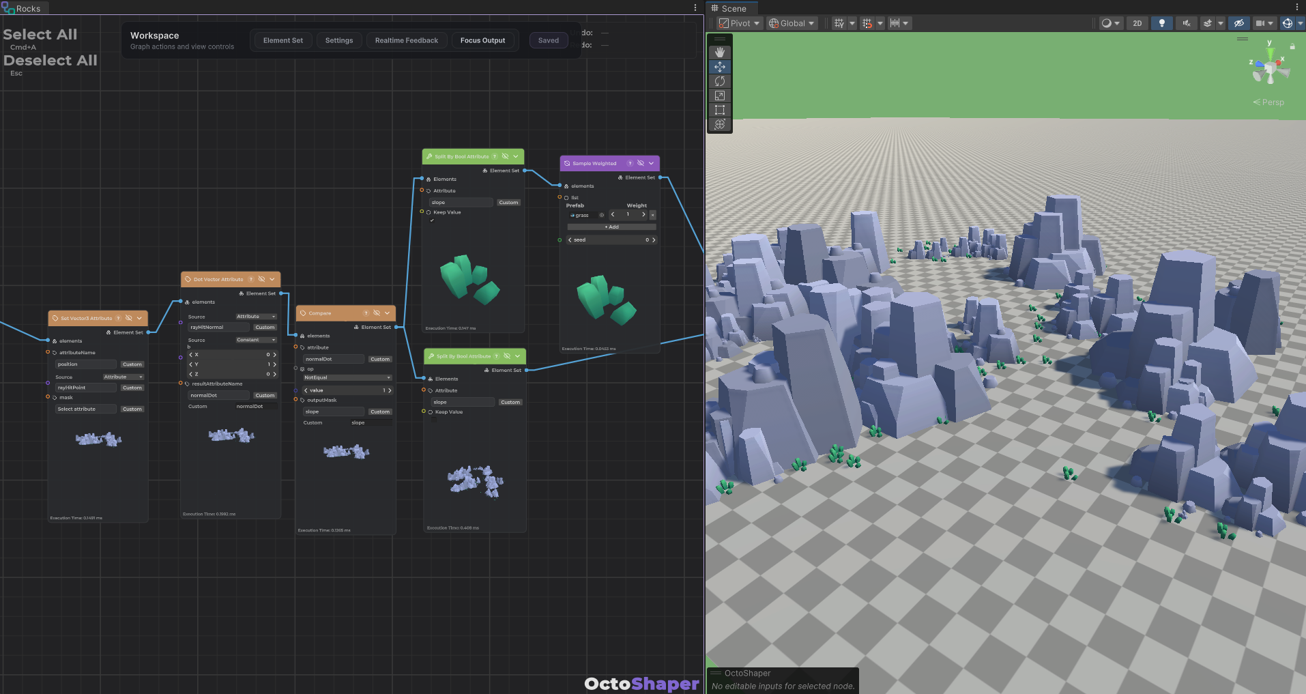Open the Element Set workspace tab

(x=283, y=40)
